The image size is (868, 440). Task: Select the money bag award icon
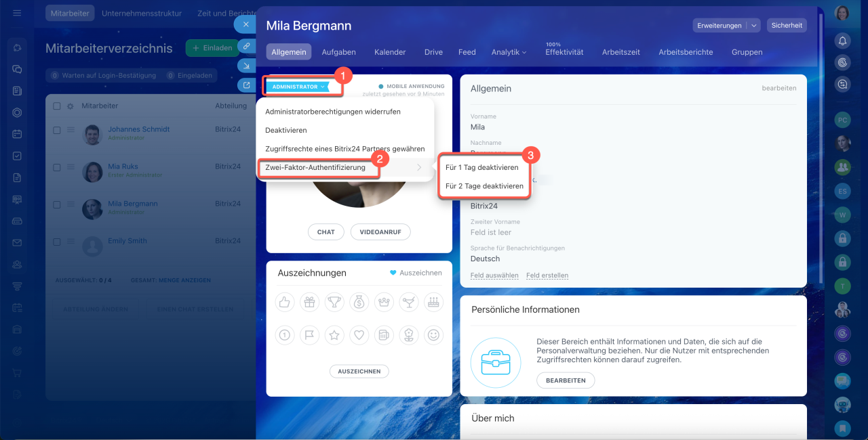(x=359, y=303)
